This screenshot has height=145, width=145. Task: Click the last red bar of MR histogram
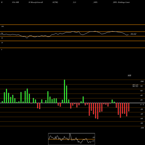click(129, 107)
